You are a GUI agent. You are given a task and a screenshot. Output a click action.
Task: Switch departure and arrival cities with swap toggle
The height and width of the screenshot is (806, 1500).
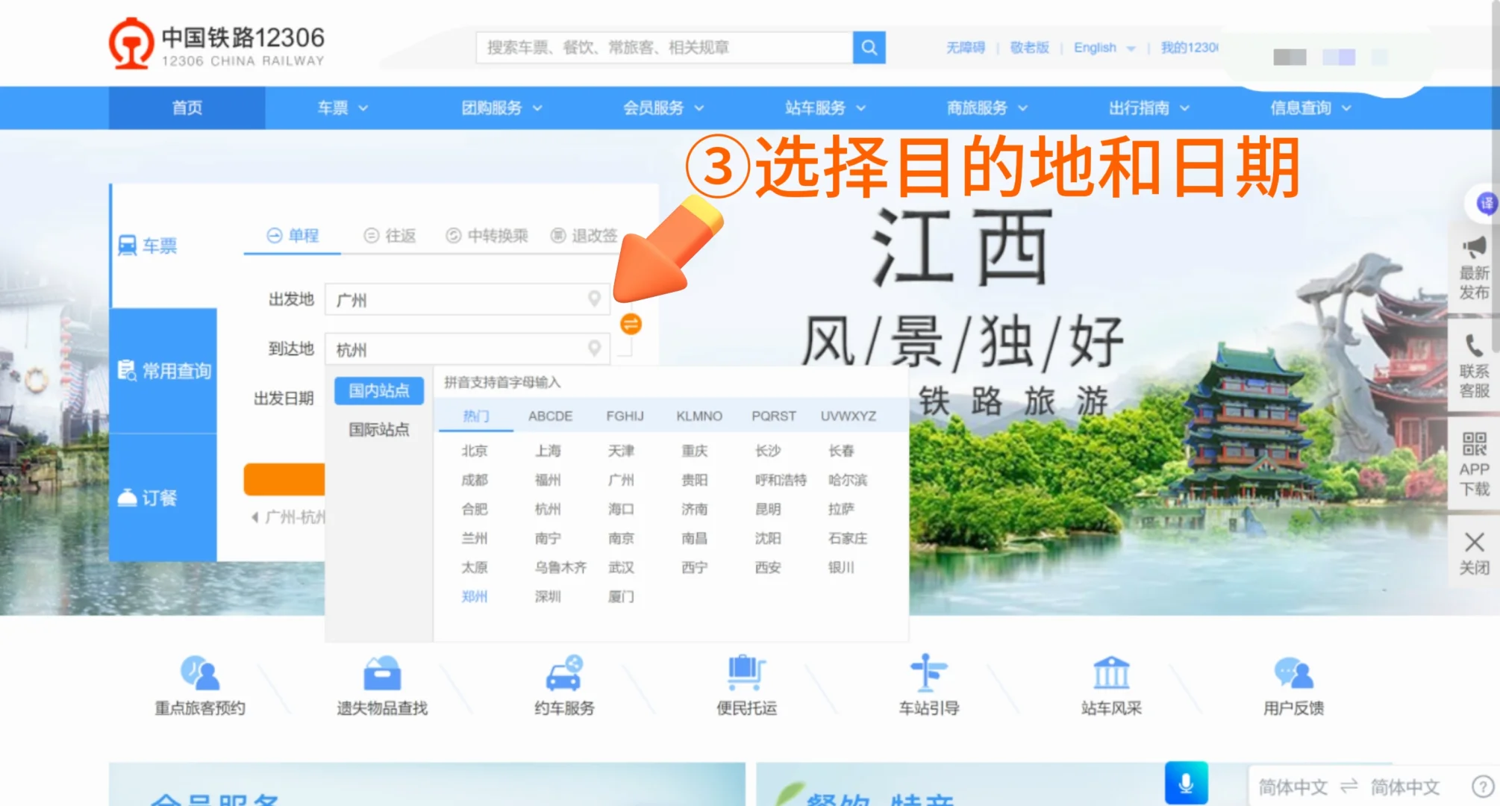coord(631,324)
